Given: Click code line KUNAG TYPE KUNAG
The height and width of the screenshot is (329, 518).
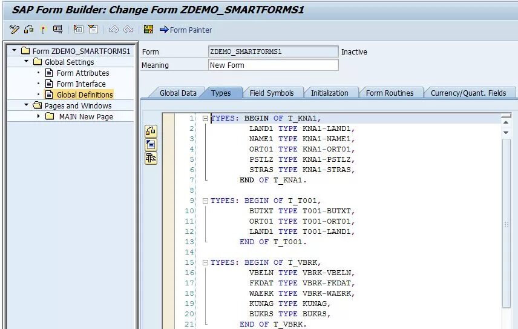Looking at the screenshot, I should tap(290, 304).
